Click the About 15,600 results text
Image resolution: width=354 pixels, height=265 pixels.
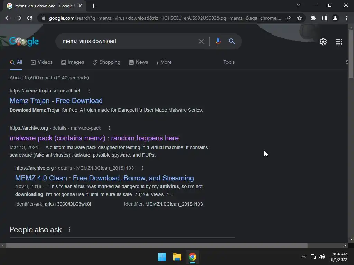49,78
